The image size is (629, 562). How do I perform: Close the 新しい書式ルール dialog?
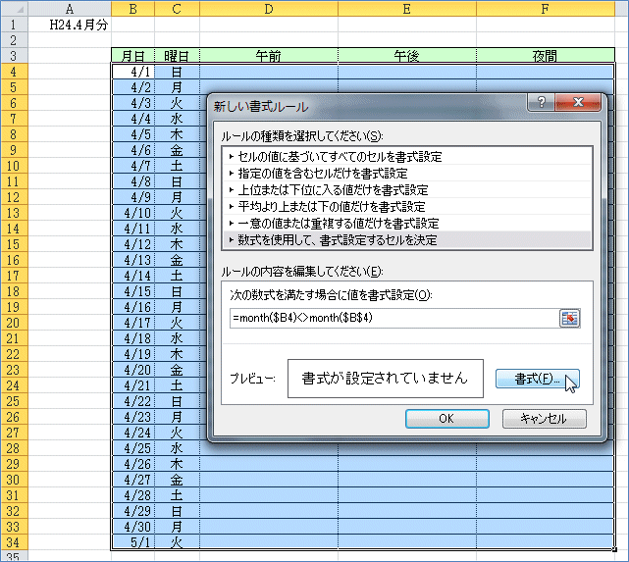click(578, 102)
